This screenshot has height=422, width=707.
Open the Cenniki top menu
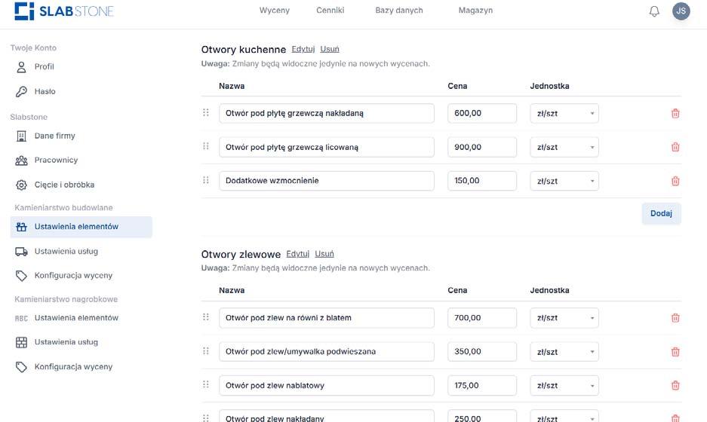point(330,11)
